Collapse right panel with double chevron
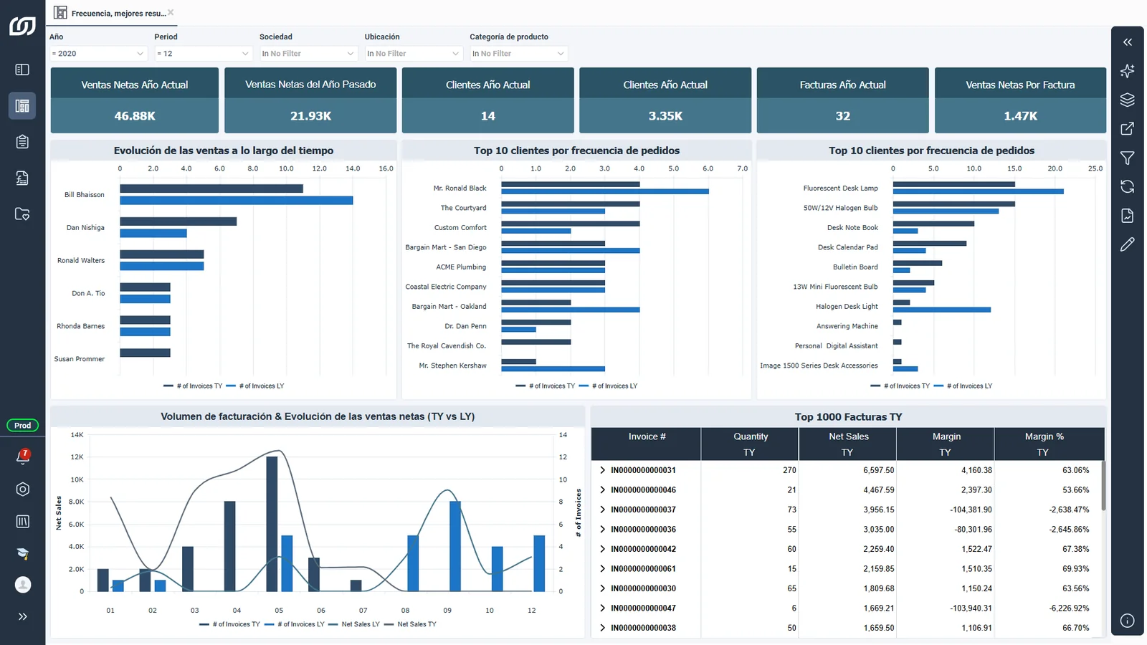 (1128, 42)
